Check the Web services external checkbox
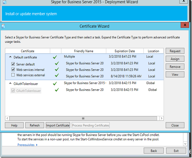The width and height of the screenshot is (192, 158). click(13, 75)
